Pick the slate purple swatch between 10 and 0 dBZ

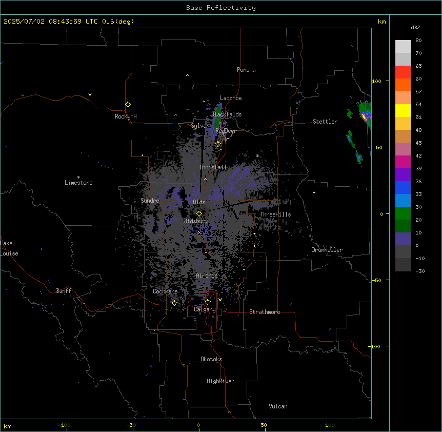403,239
